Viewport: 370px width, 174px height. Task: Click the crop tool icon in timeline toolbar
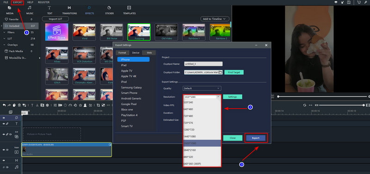point(98,105)
